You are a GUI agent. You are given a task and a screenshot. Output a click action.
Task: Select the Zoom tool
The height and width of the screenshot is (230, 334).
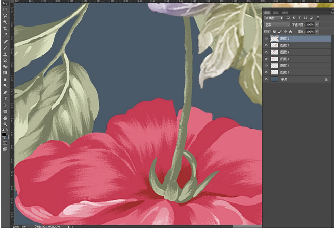5,124
